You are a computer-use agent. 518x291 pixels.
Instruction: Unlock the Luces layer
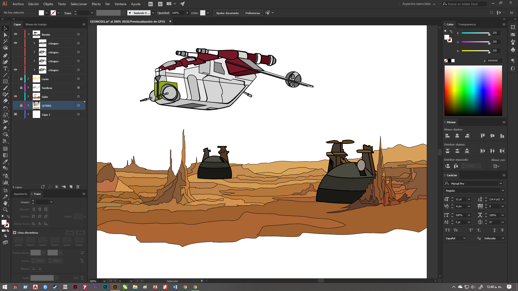[21, 79]
